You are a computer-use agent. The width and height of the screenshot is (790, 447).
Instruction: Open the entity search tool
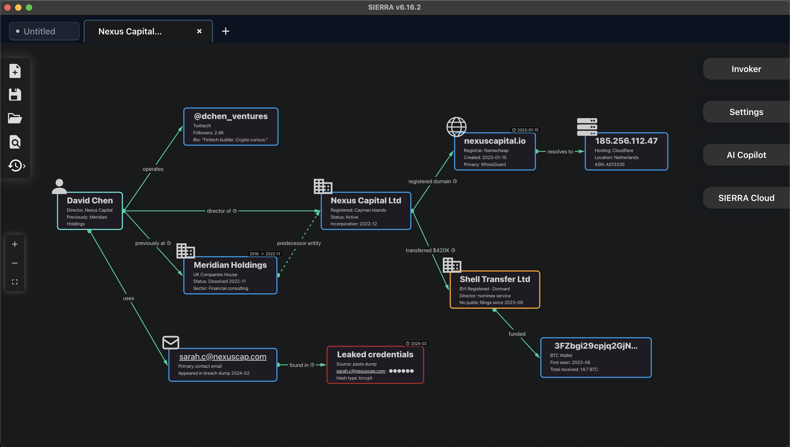click(15, 142)
